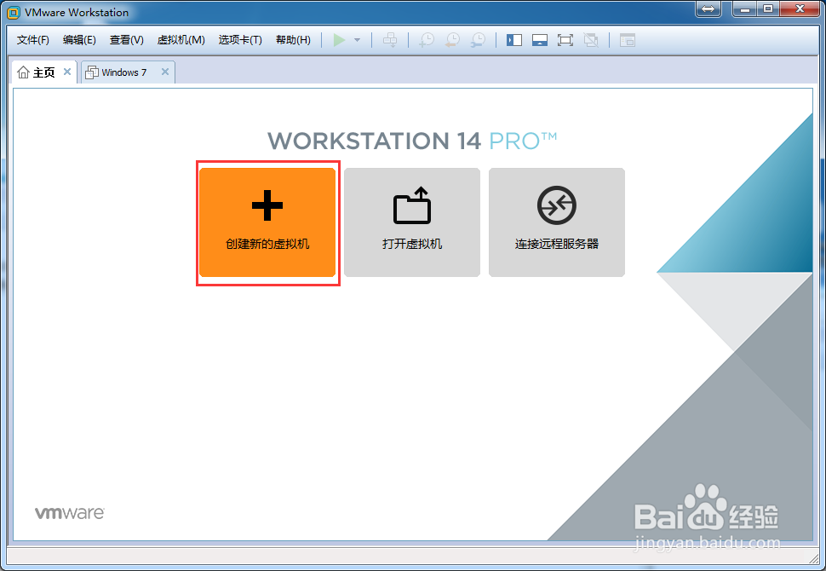Power on the virtual machine with the green play icon
Viewport: 826px width, 571px height.
[x=337, y=39]
